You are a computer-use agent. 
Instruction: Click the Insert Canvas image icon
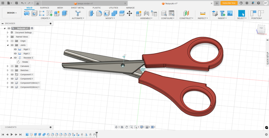pyautogui.click(x=230, y=13)
